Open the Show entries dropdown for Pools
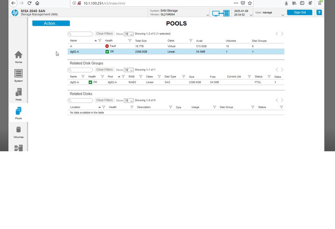The width and height of the screenshot is (335, 229). coord(129,34)
